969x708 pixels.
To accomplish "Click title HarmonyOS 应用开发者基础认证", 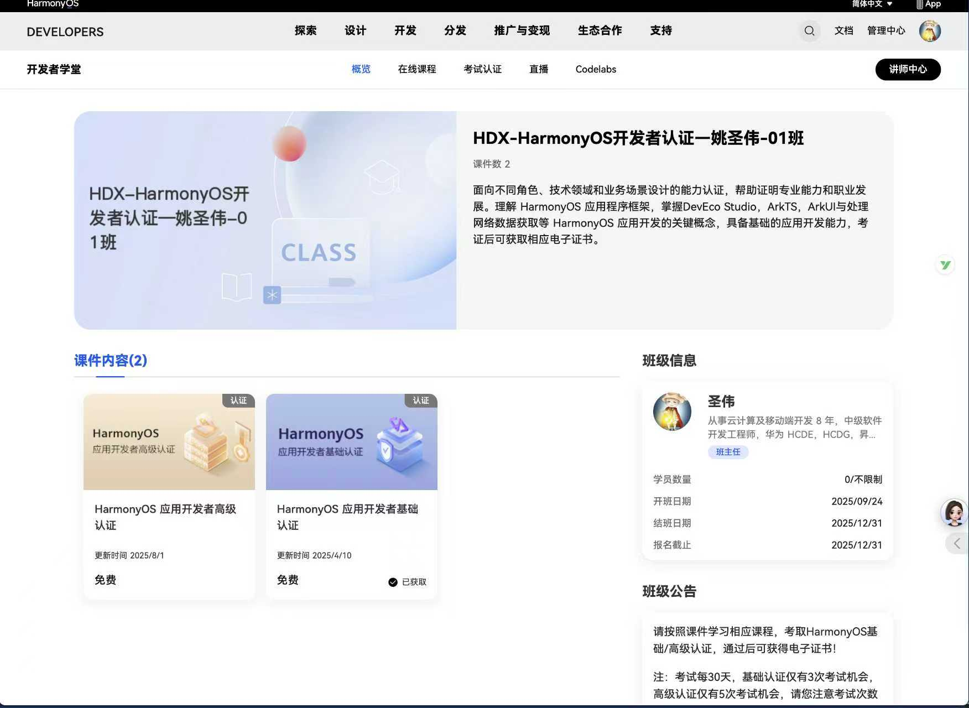I will [347, 517].
